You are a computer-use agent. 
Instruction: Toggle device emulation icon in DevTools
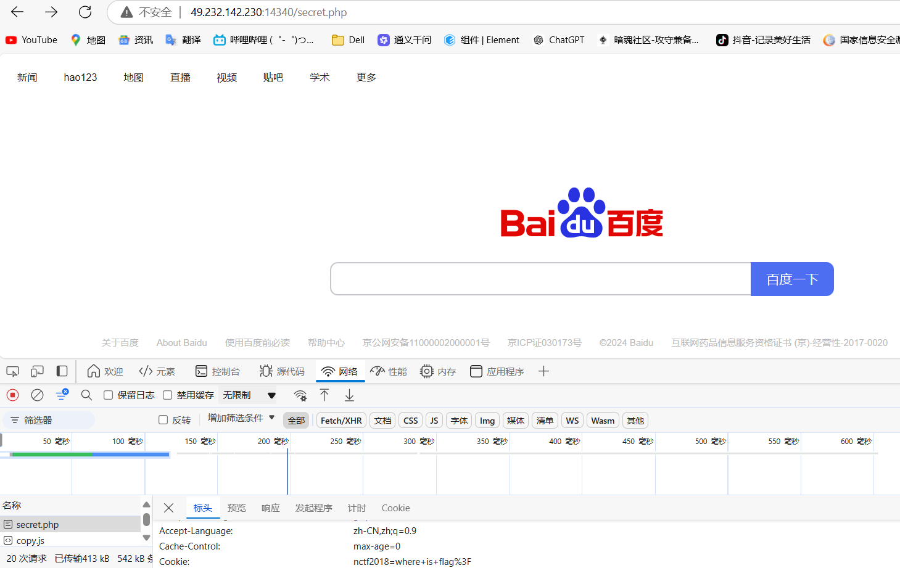(37, 371)
